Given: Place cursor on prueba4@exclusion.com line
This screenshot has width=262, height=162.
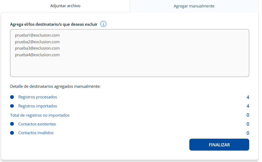Looking at the screenshot, I should [37, 55].
